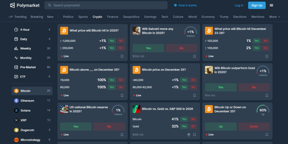Click the Ethereum coin icon
The image size is (288, 144).
coord(16,101)
